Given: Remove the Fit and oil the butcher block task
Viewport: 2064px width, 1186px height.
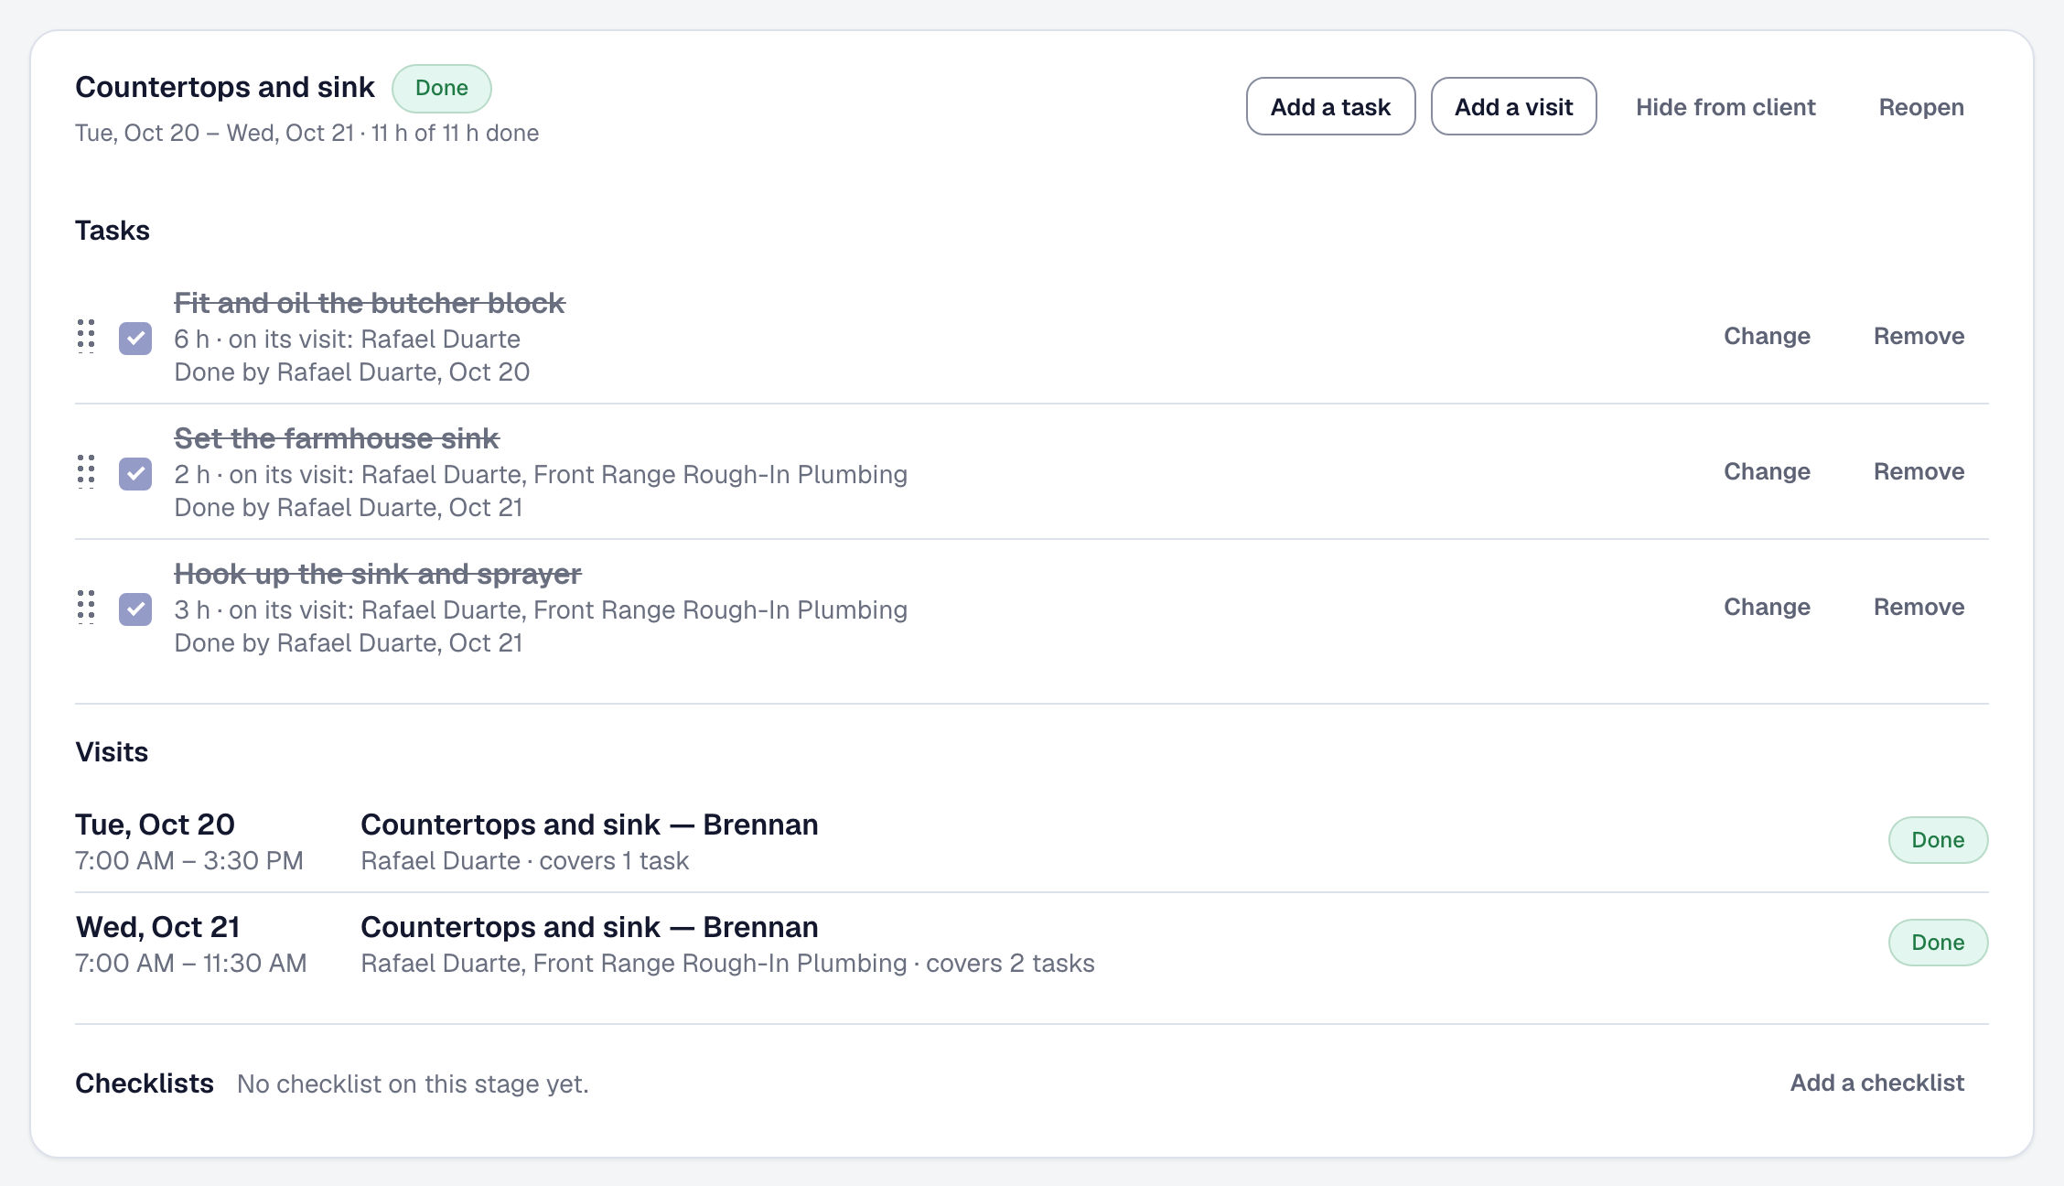Looking at the screenshot, I should (x=1919, y=336).
